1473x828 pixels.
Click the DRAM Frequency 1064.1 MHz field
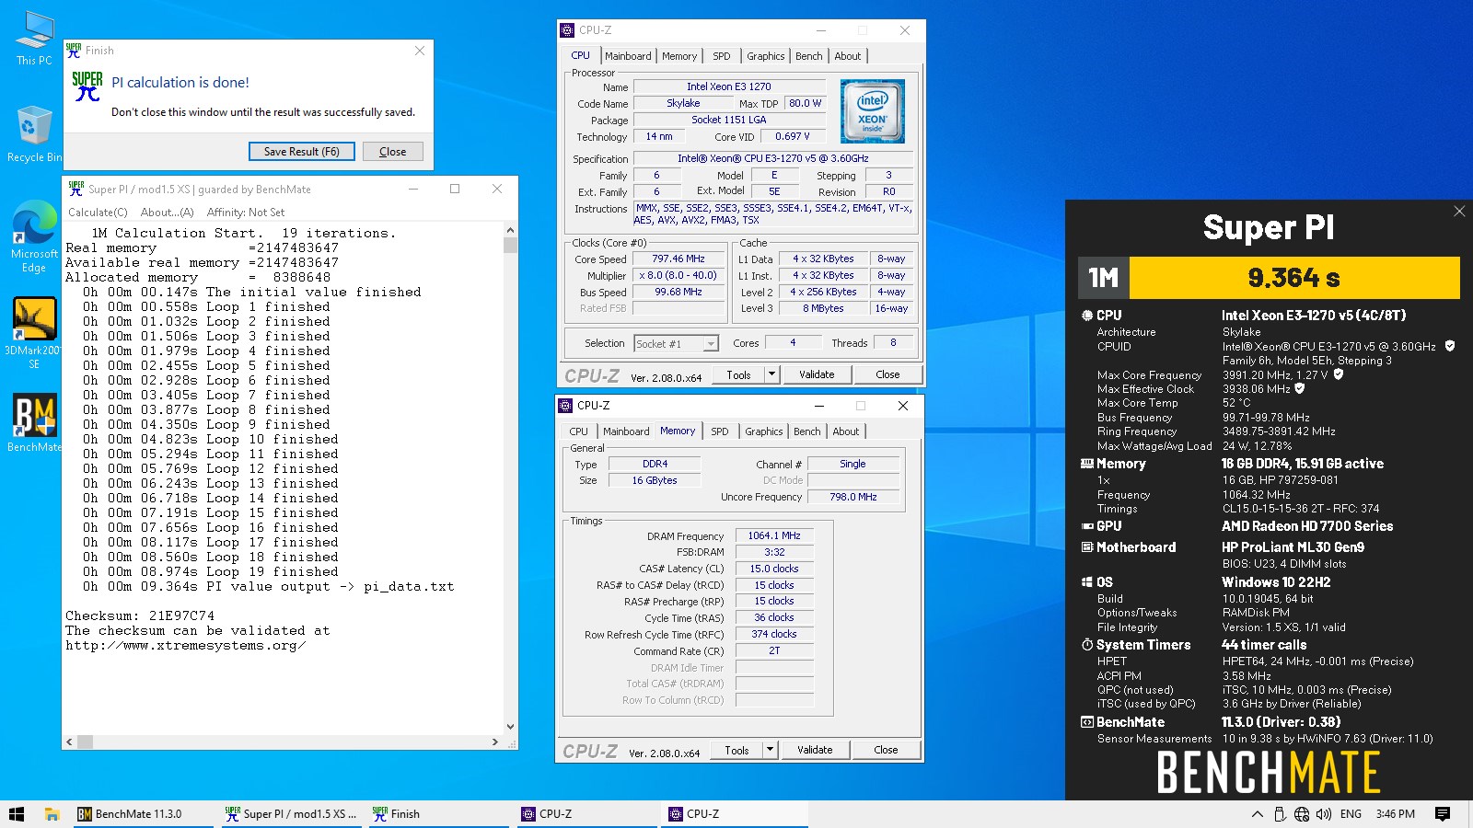click(x=774, y=535)
